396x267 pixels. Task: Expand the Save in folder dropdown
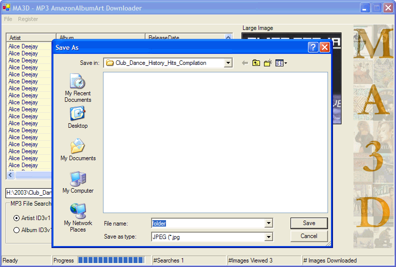click(228, 63)
